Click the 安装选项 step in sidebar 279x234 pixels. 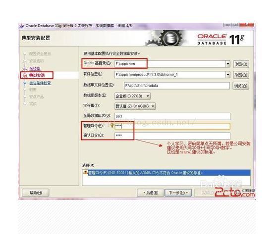coord(37,61)
